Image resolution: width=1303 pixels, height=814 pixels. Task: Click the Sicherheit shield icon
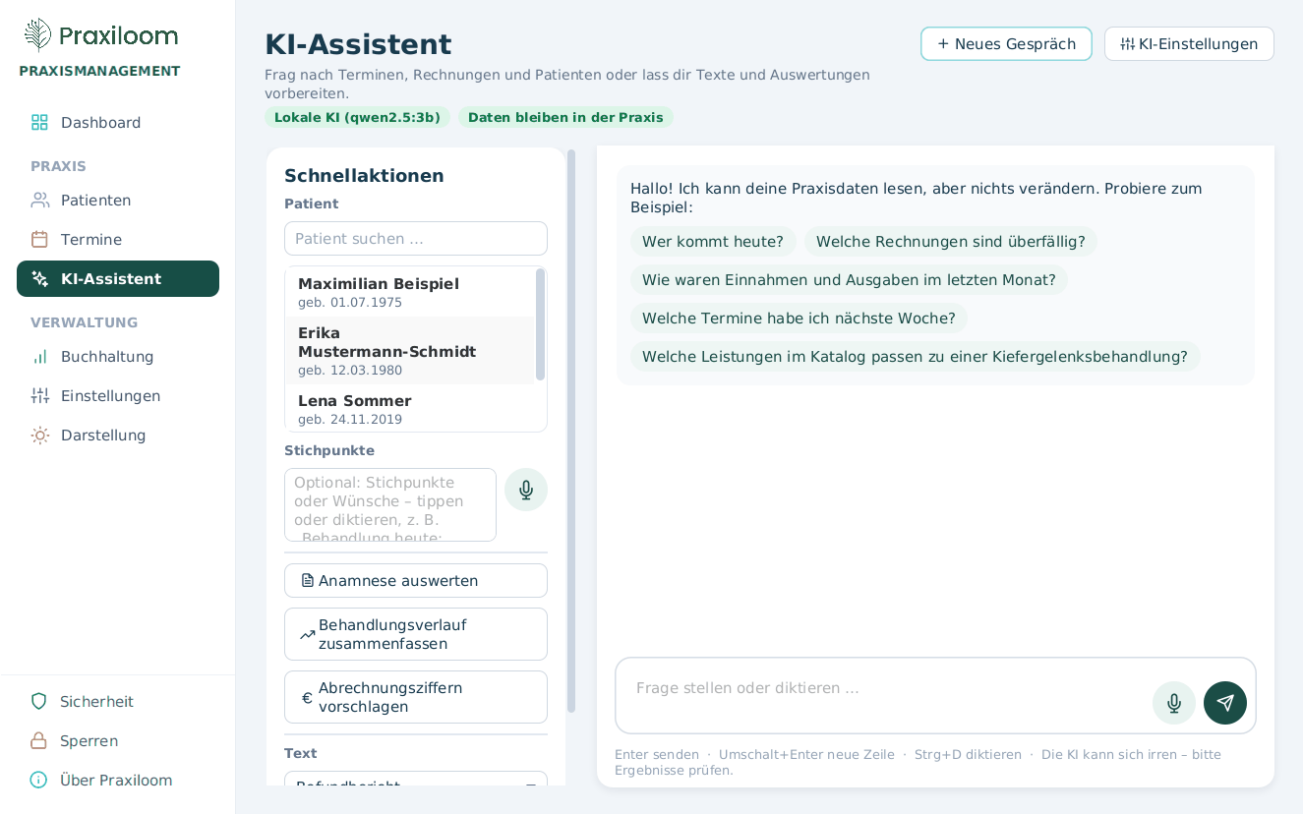click(38, 701)
